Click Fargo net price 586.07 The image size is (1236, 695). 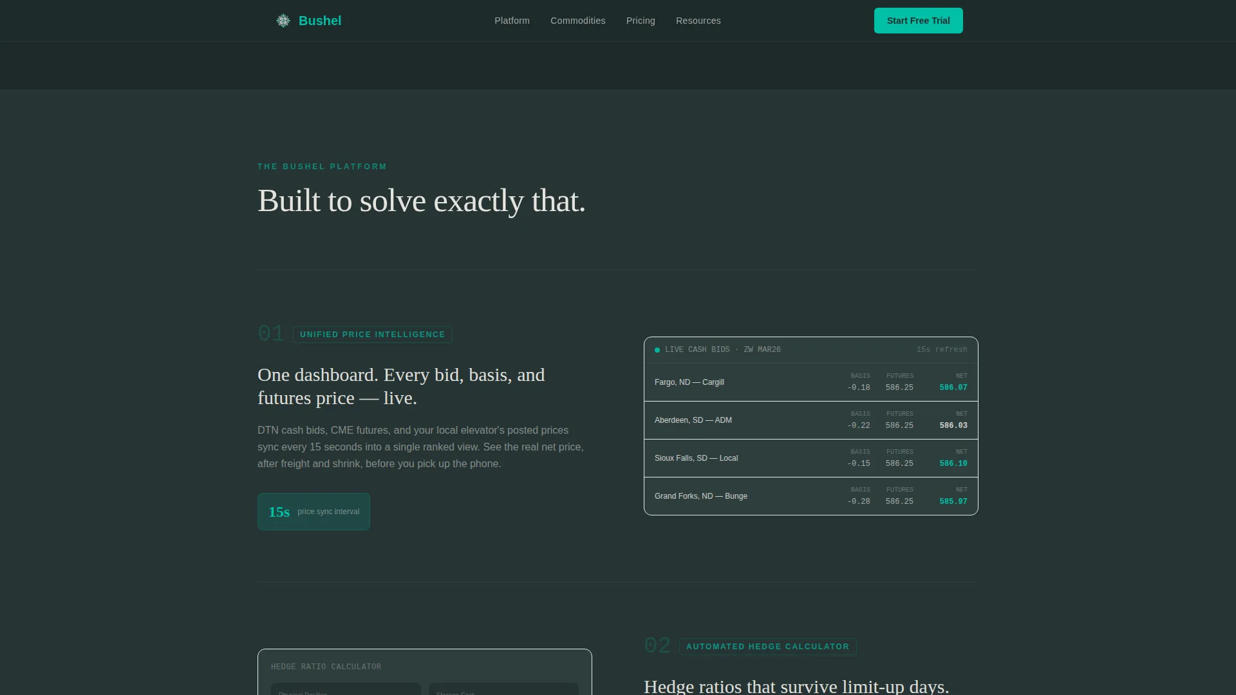953,387
